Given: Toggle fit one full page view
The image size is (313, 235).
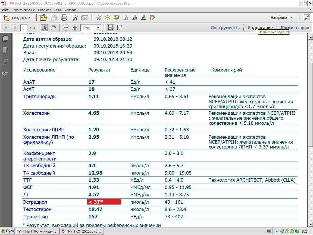Looking at the screenshot, I should (119, 27).
